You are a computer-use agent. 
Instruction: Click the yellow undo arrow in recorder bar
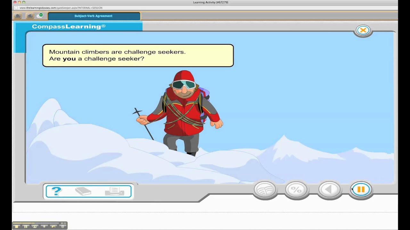click(x=53, y=226)
